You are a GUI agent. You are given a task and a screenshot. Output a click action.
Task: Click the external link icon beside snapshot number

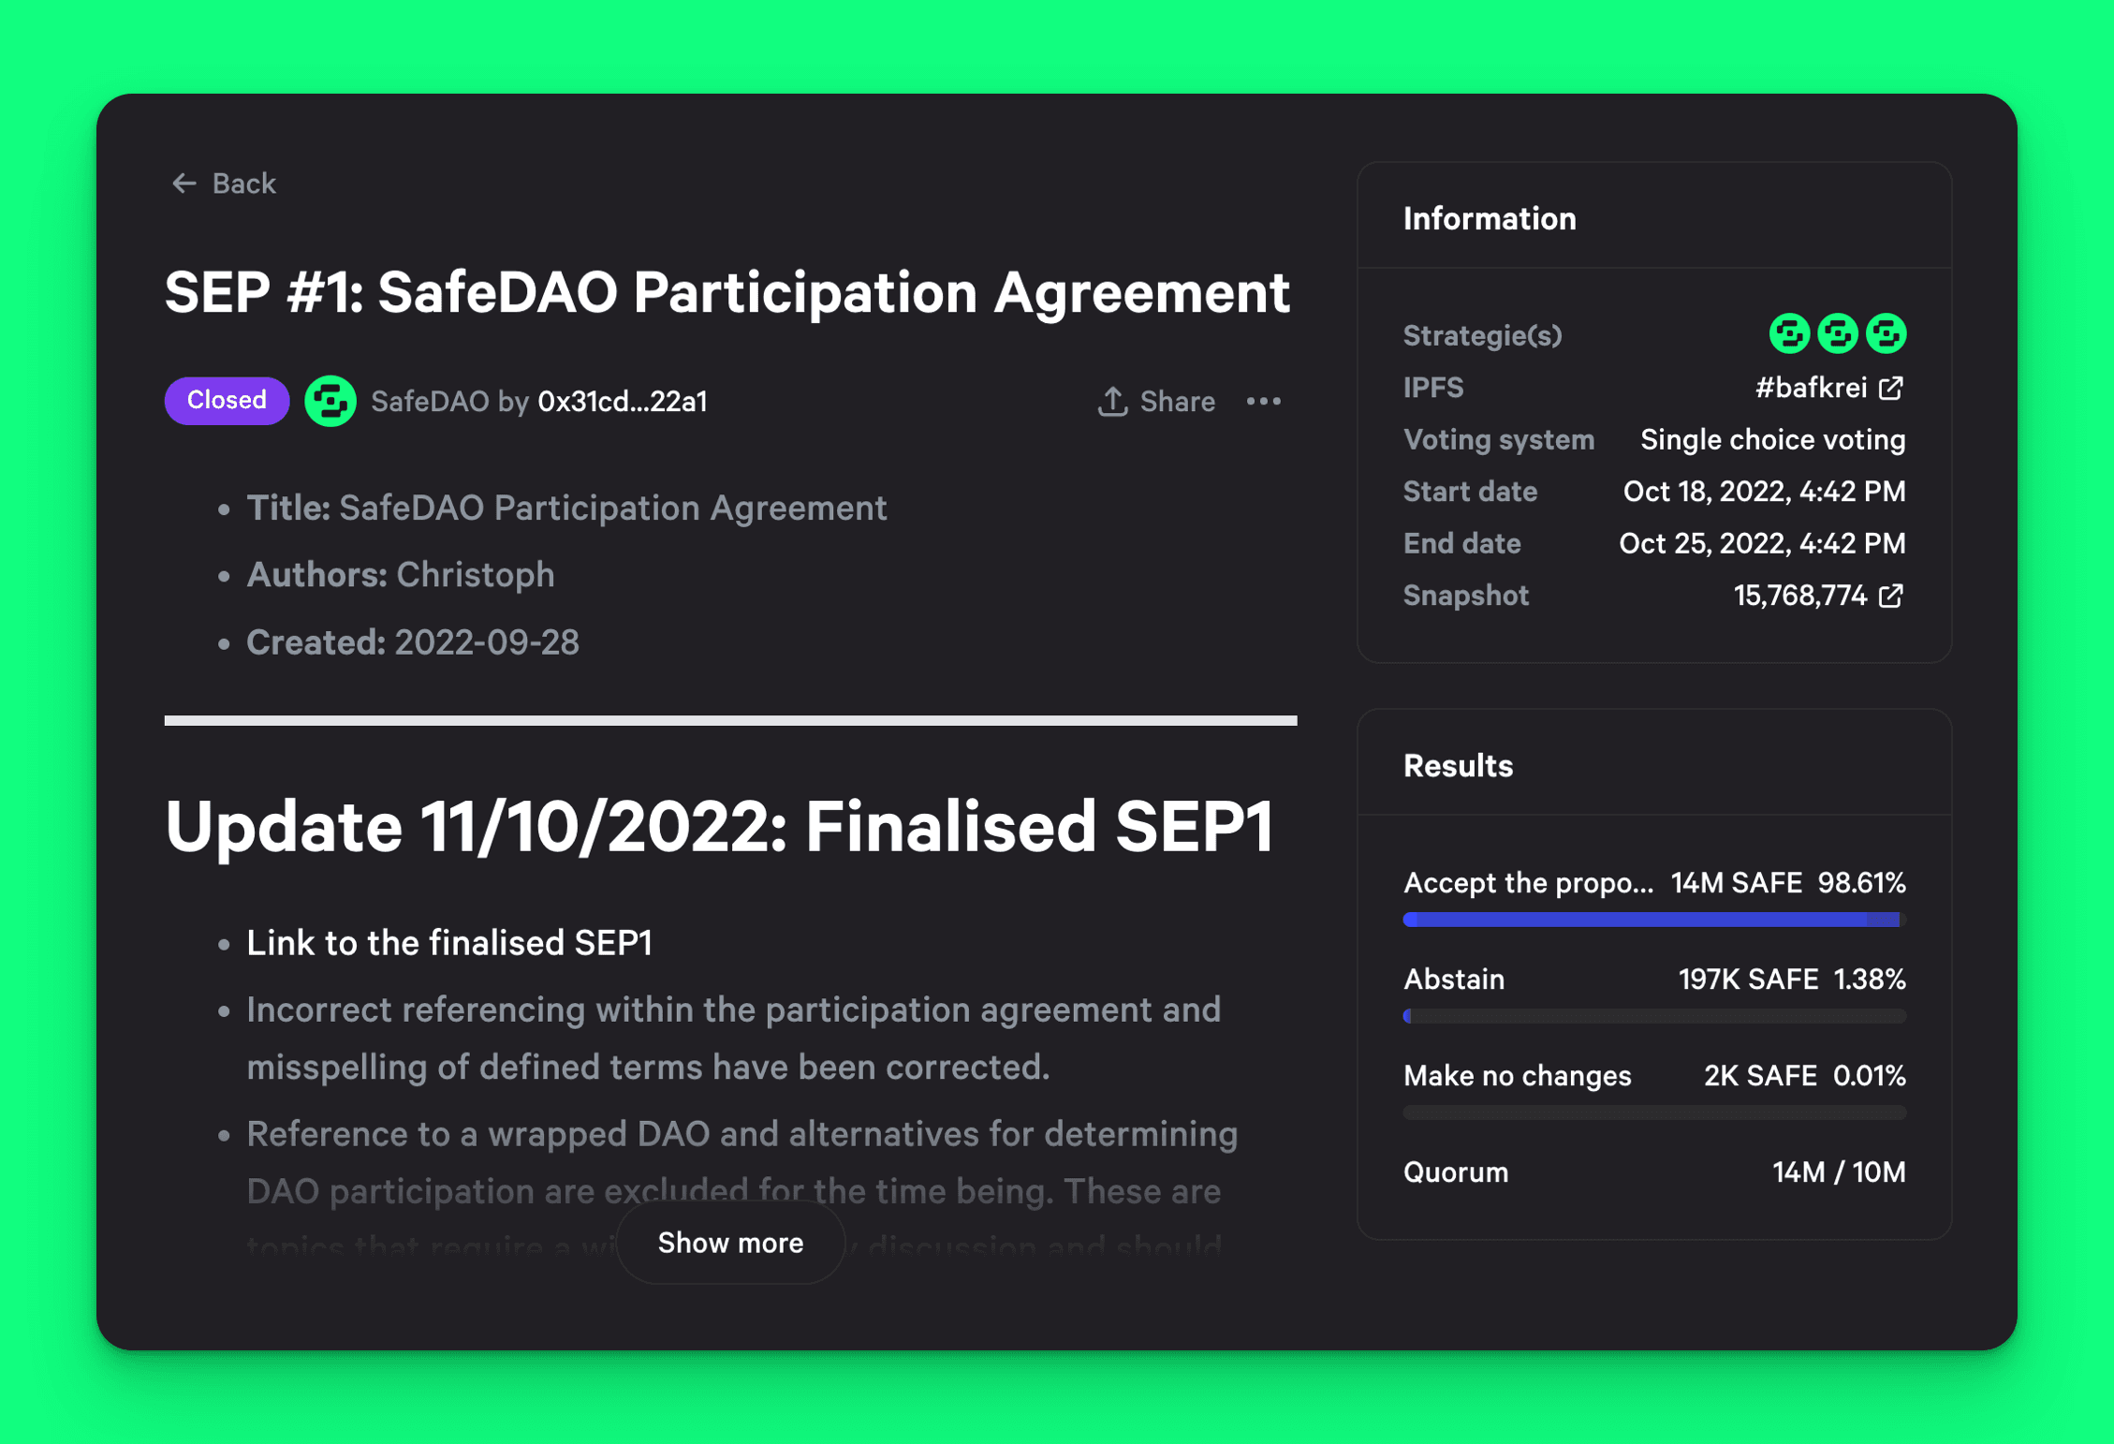click(1891, 596)
